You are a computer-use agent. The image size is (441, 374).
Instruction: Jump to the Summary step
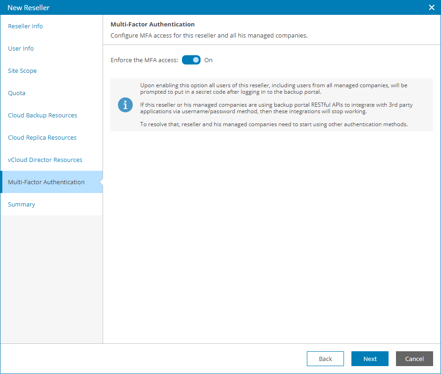tap(21, 205)
